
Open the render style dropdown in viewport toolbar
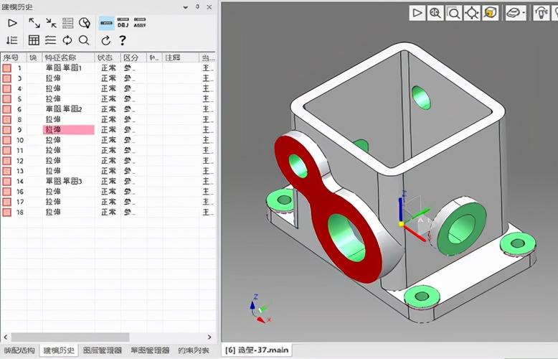[x=524, y=13]
